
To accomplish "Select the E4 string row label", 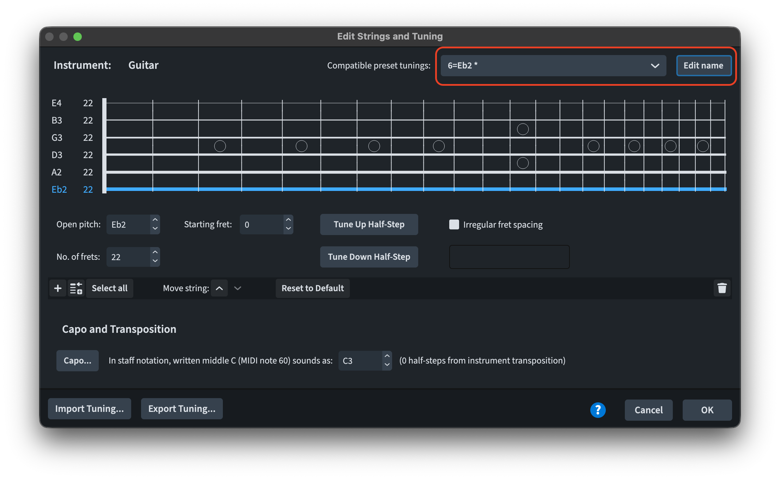I will [x=56, y=103].
